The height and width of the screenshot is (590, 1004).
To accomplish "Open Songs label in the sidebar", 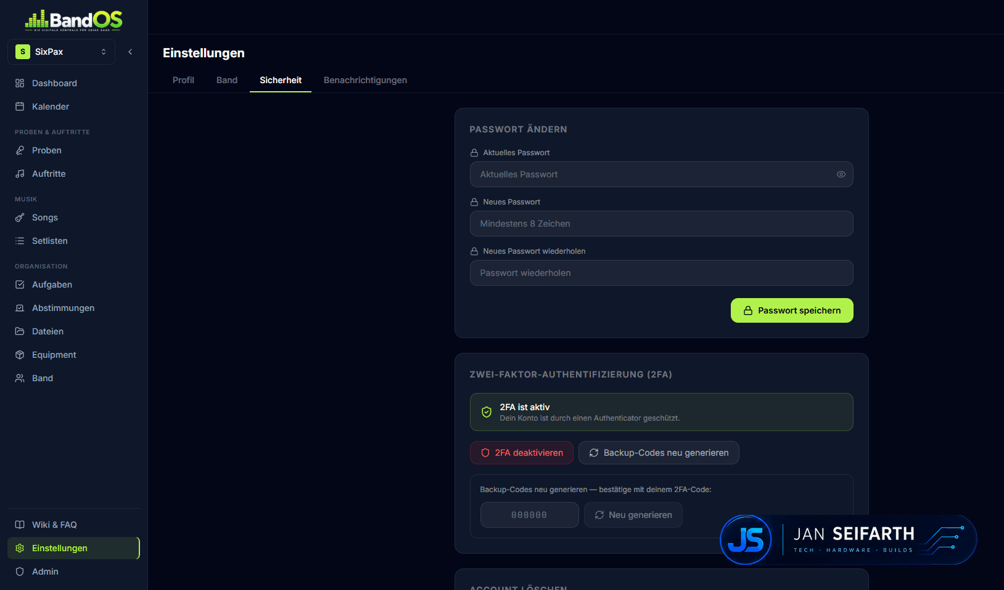I will coord(45,217).
